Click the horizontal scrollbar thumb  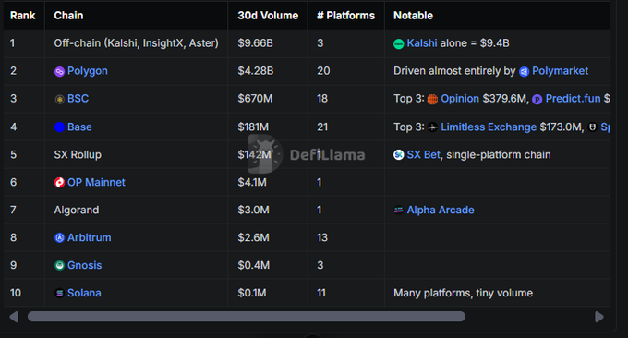[247, 317]
